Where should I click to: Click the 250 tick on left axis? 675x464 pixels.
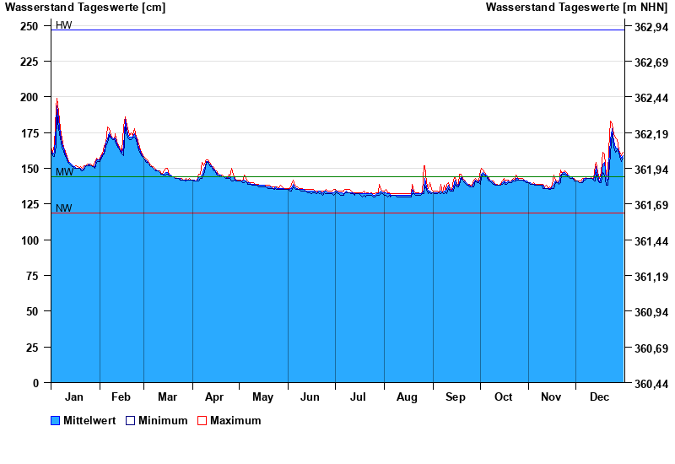30,26
